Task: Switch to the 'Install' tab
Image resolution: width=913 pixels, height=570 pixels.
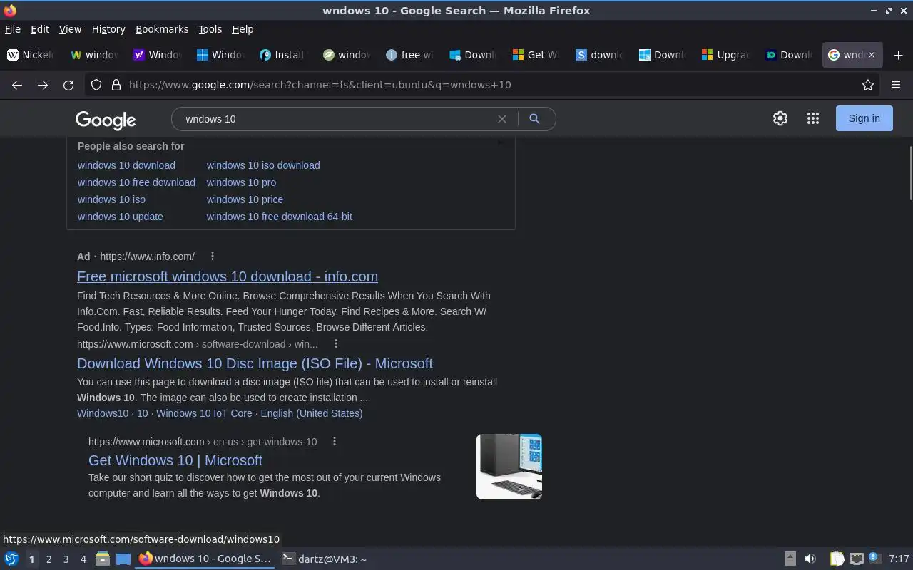Action: click(283, 55)
